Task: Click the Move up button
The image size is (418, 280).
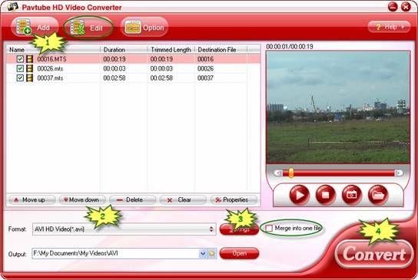Action: 32,200
